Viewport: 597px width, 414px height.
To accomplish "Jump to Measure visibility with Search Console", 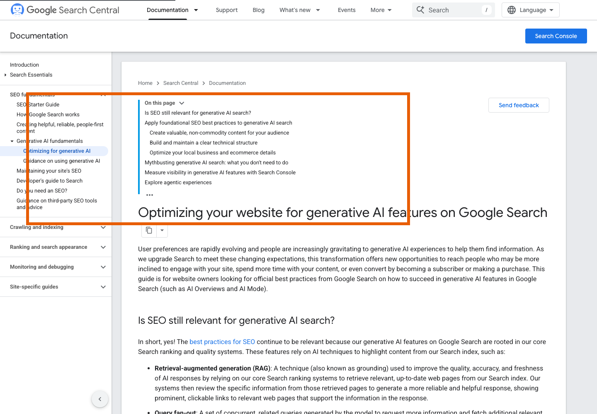I will (x=220, y=173).
